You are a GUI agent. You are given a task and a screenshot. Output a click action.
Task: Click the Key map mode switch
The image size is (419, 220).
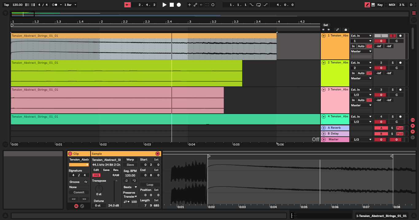click(x=380, y=5)
